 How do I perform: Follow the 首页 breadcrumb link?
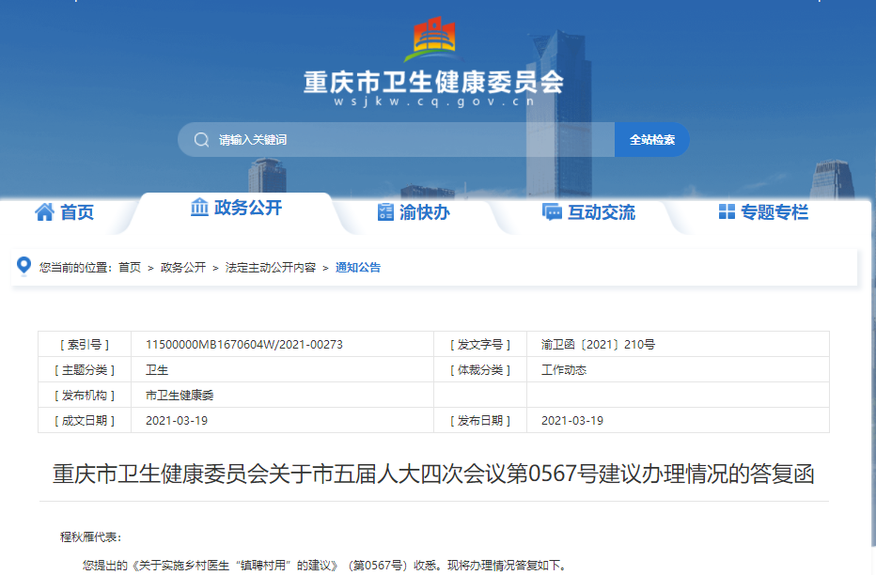pyautogui.click(x=130, y=268)
